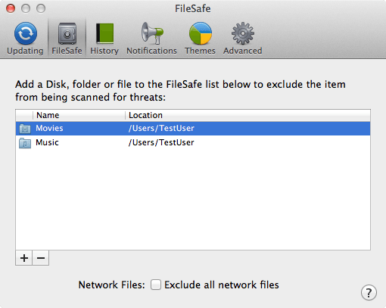
Task: Select the Movies row in list
Action: pyautogui.click(x=193, y=129)
